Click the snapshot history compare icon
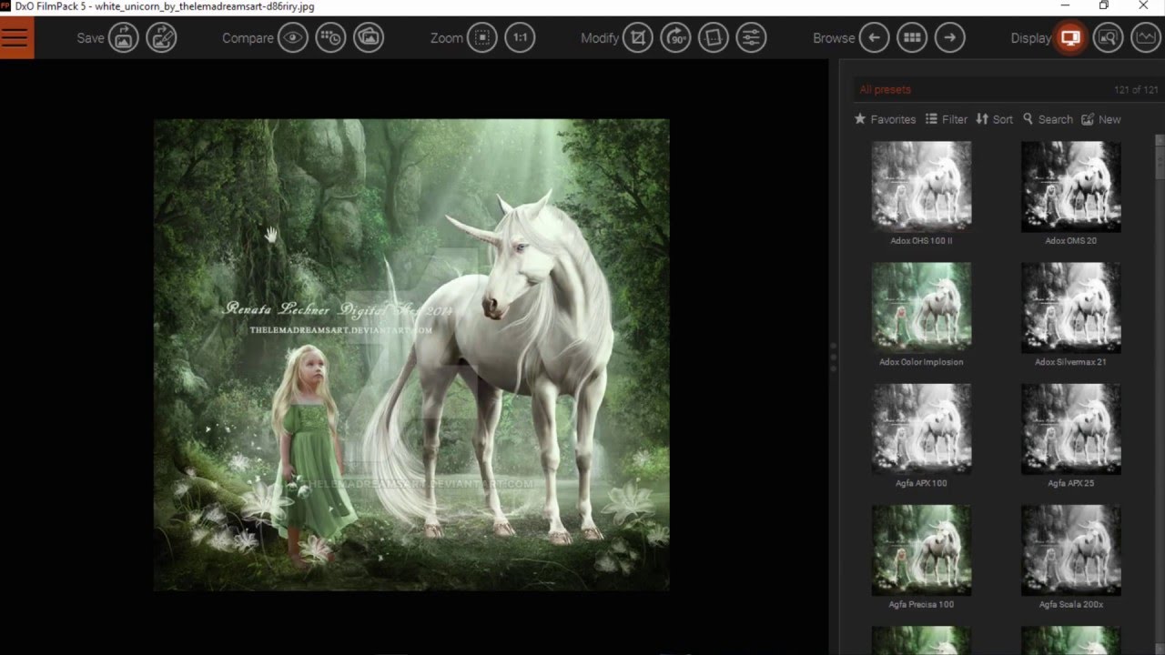Screen dimensions: 1165x655 [330, 38]
